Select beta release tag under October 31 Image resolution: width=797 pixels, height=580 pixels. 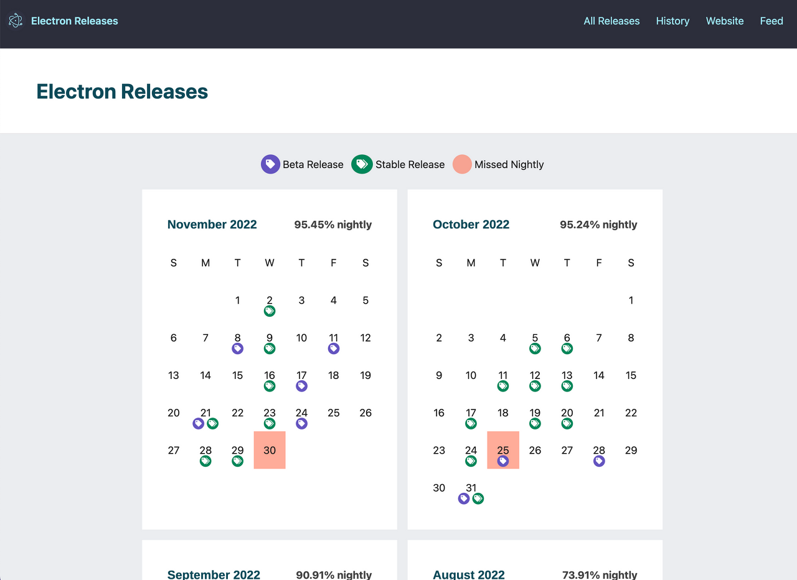pos(464,498)
